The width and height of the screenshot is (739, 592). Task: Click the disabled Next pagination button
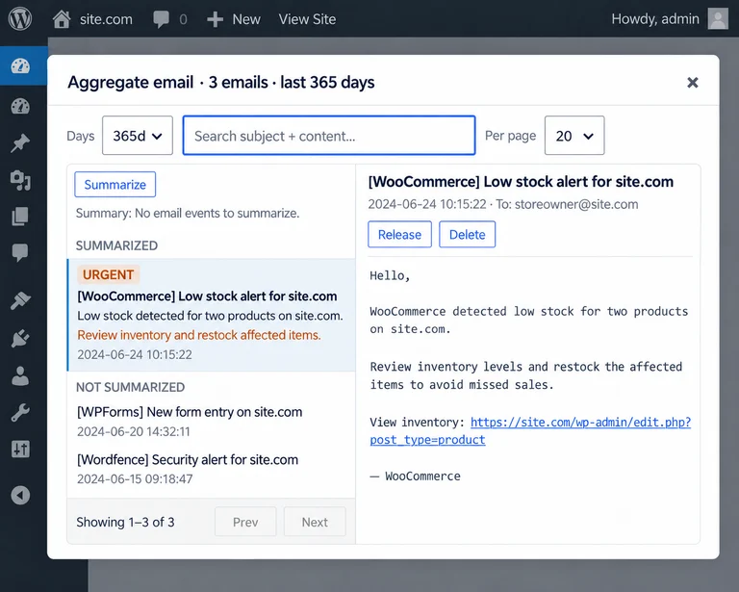[315, 522]
